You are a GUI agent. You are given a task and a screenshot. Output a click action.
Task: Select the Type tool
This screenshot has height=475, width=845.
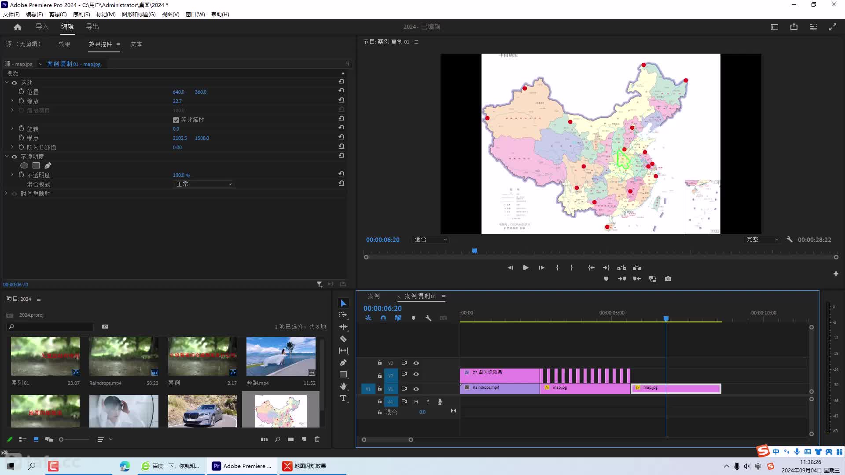pyautogui.click(x=343, y=398)
